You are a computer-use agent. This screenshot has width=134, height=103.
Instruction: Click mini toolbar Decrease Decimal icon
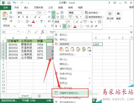point(92,26)
